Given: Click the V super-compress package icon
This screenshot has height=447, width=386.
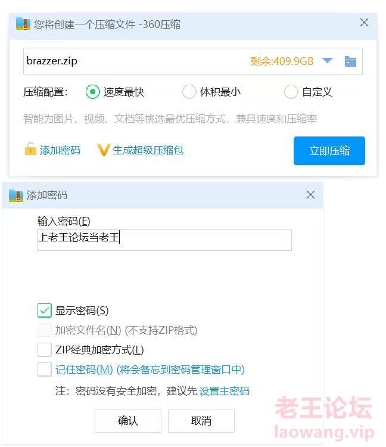Looking at the screenshot, I should point(104,150).
